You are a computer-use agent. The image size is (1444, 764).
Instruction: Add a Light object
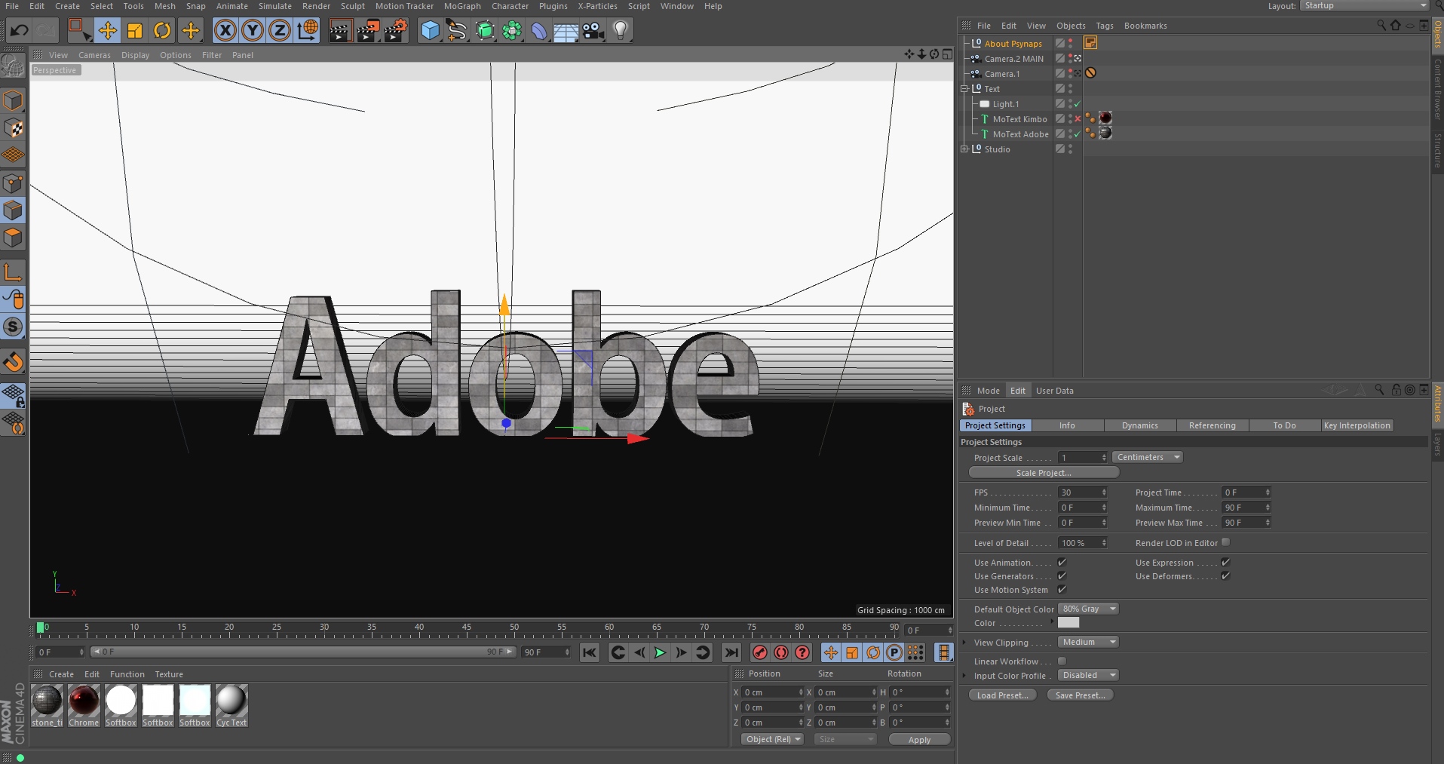[620, 31]
